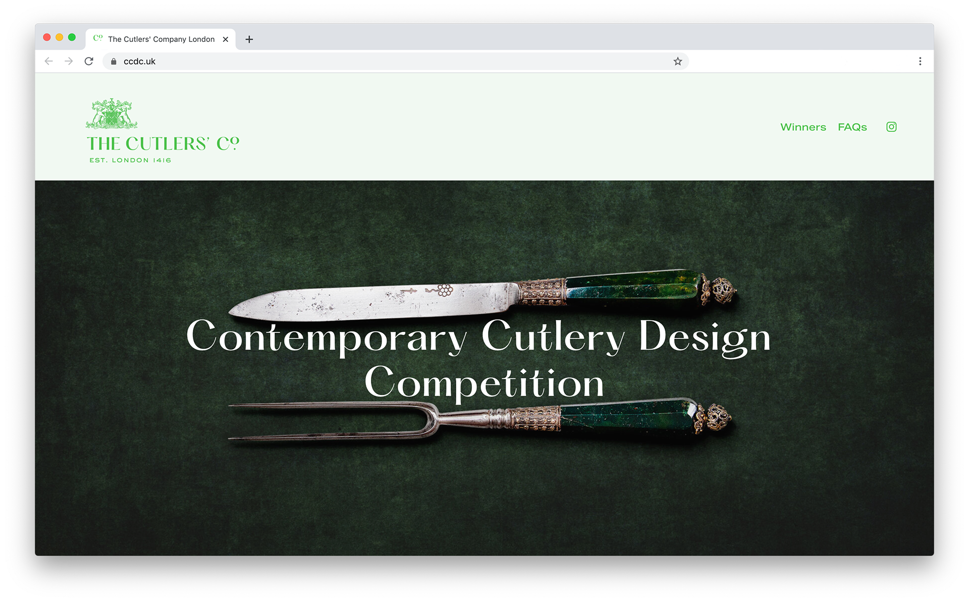
Task: Click the antique fork image
Action: 480,420
